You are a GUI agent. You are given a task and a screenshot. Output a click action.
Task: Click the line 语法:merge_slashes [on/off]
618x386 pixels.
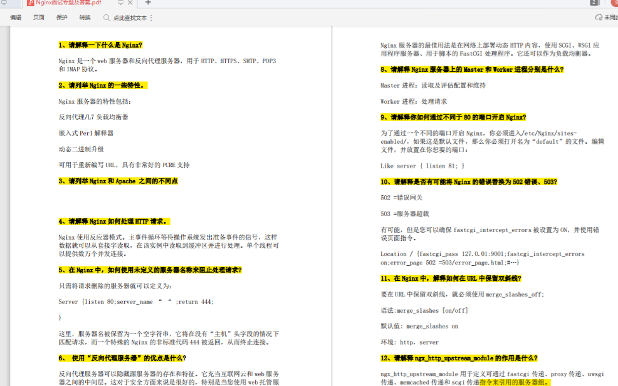pyautogui.click(x=424, y=310)
